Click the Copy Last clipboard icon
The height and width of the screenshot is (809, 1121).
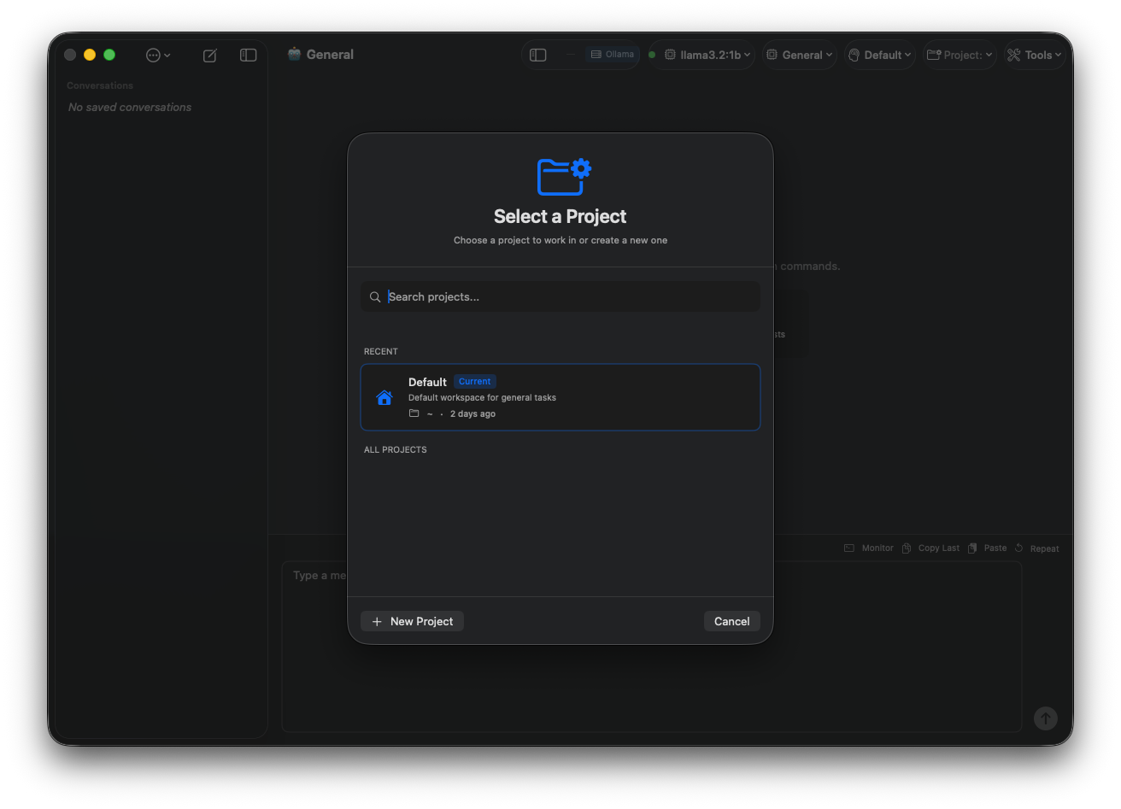pos(906,548)
